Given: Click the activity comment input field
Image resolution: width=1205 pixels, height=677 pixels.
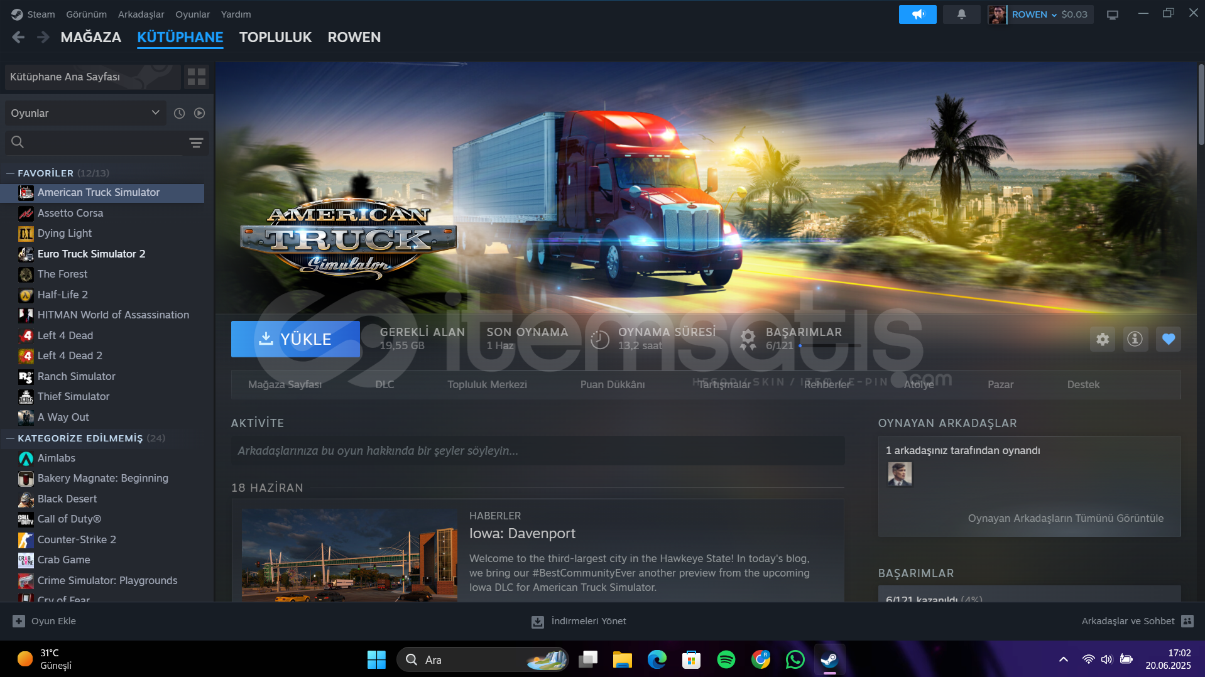Looking at the screenshot, I should (x=538, y=451).
